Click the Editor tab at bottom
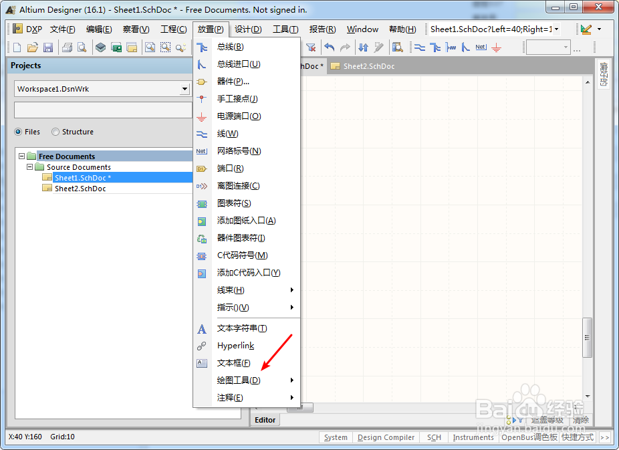 265,420
